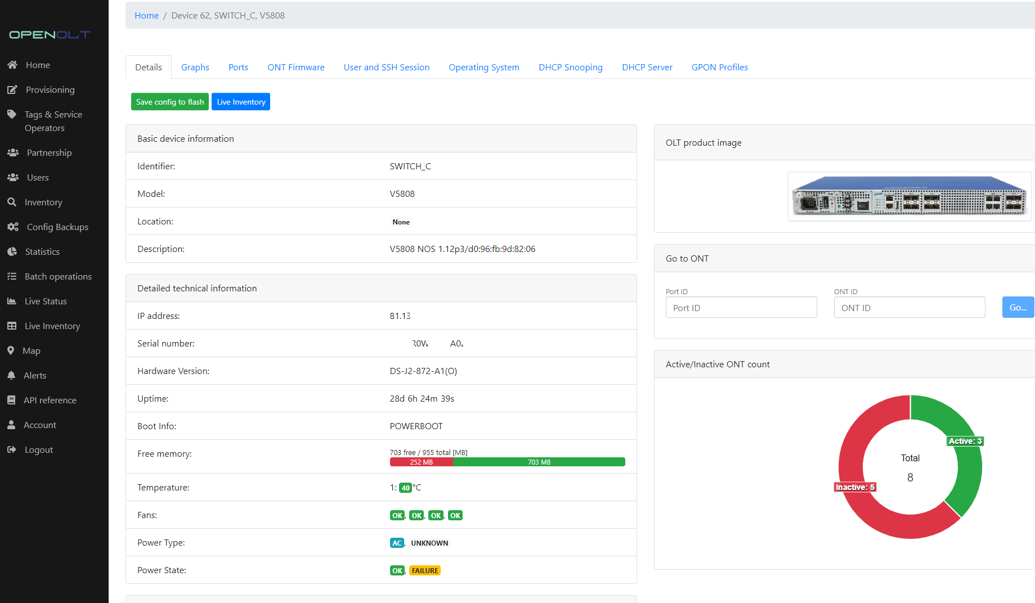This screenshot has height=603, width=1035.
Task: Click the red 252 MB memory bar segment
Action: (x=422, y=462)
